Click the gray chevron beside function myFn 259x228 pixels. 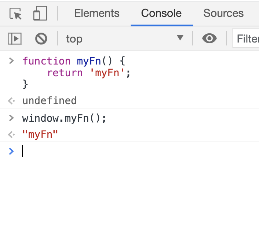pos(11,61)
